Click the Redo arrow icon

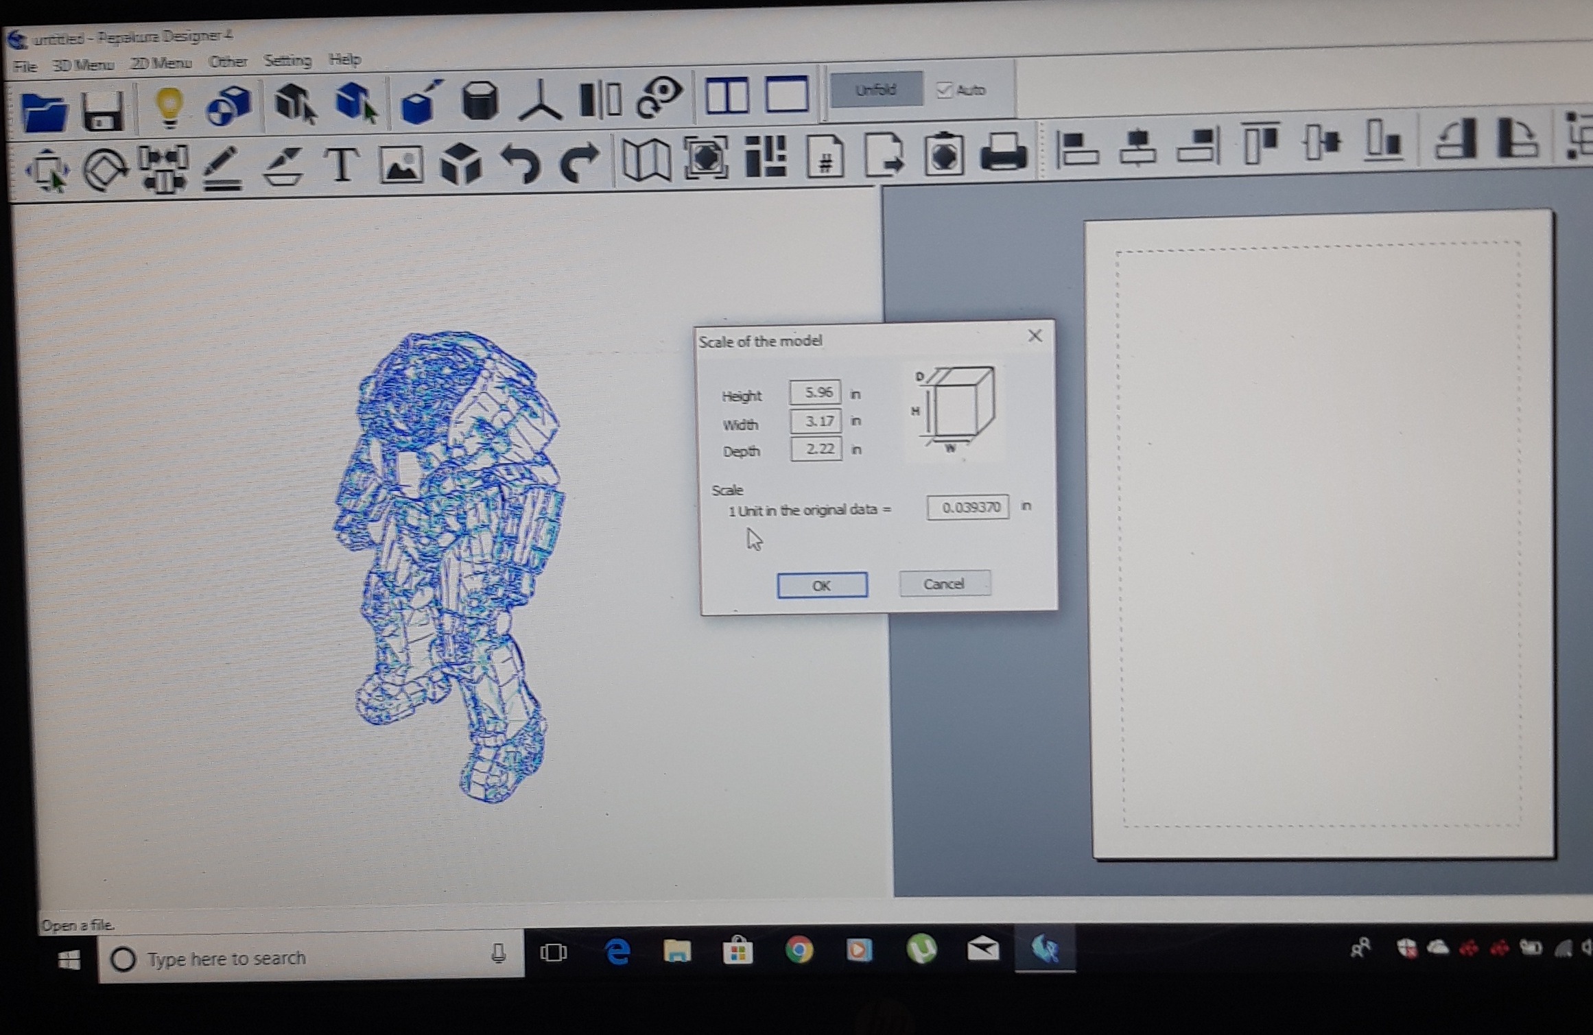pyautogui.click(x=579, y=162)
